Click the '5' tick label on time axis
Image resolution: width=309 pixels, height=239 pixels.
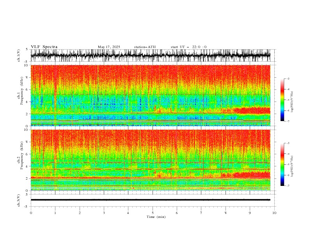(153, 213)
